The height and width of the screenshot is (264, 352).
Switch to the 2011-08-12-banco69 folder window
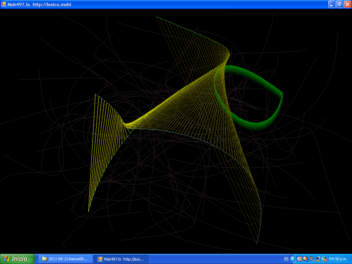pos(66,259)
